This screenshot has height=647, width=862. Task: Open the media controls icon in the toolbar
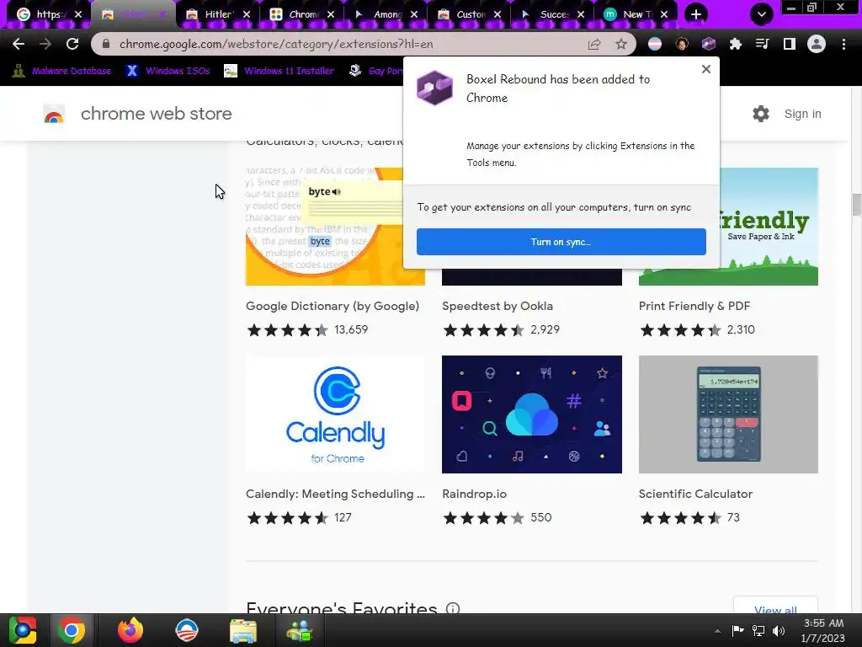tap(763, 44)
